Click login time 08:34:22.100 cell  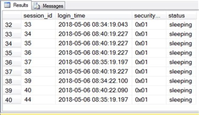93,81
